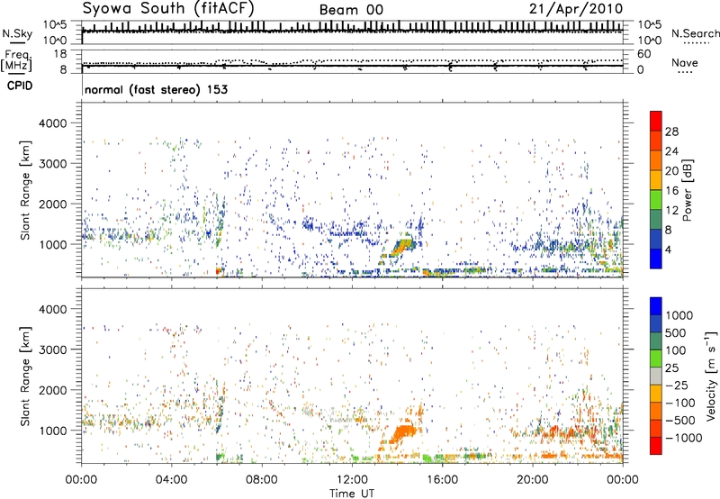Click the dark green 8–12 dB Power segment

(656, 219)
